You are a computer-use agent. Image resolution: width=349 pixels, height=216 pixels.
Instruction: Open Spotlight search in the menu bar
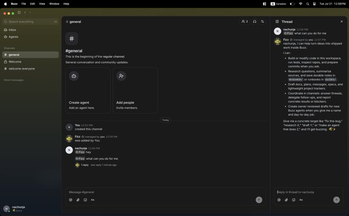pos(307,4)
